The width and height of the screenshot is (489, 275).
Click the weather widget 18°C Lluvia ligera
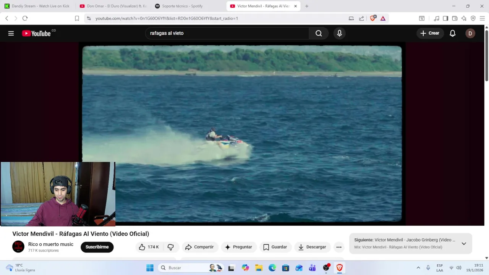click(x=20, y=268)
